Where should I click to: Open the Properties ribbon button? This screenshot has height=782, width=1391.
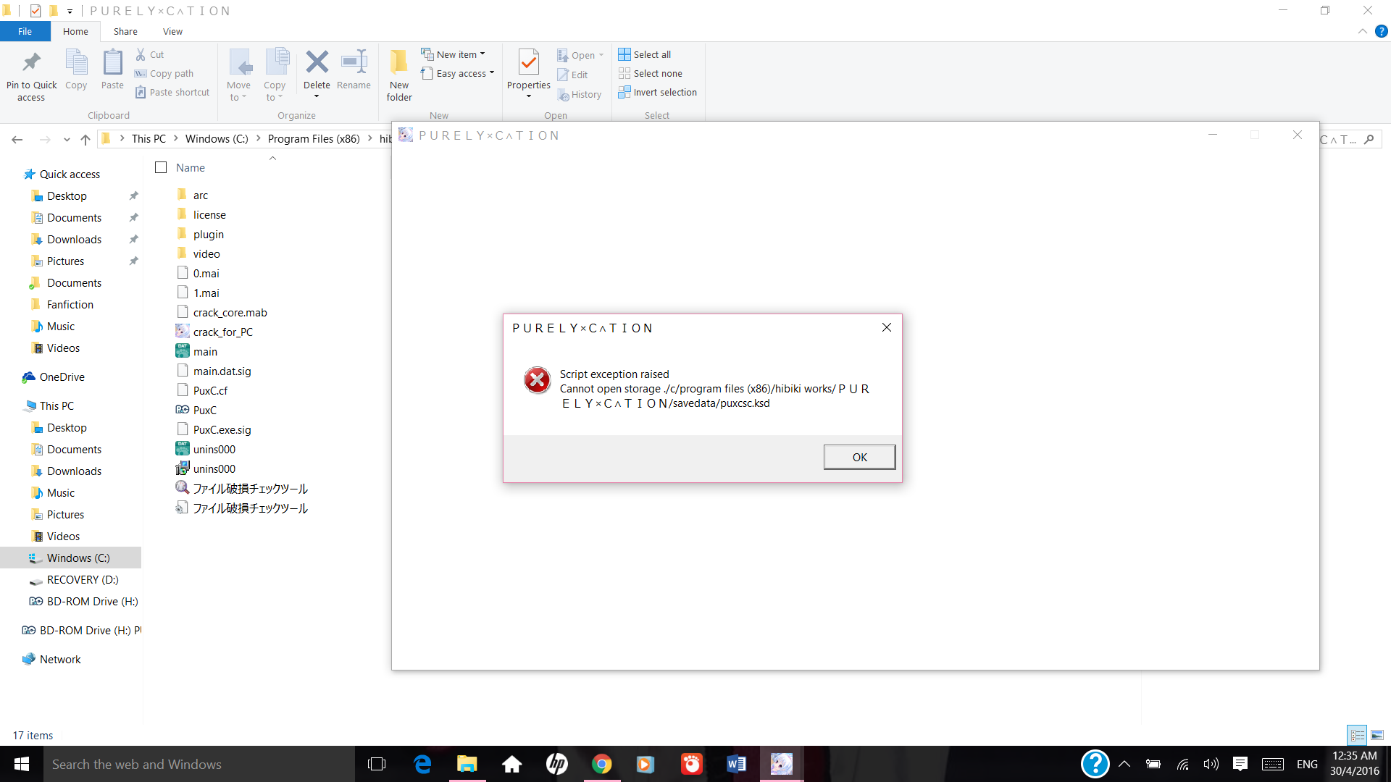[x=529, y=75]
